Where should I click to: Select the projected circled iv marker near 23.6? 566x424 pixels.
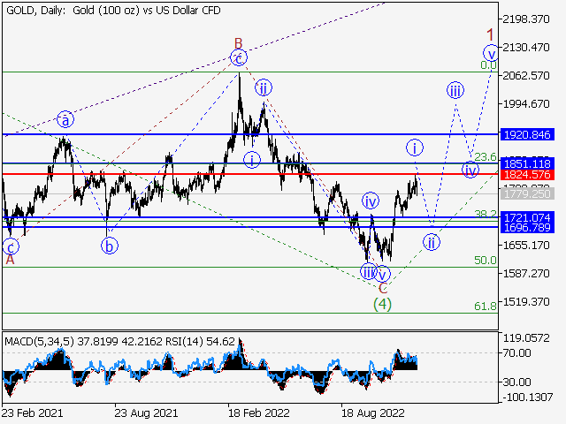click(x=470, y=170)
